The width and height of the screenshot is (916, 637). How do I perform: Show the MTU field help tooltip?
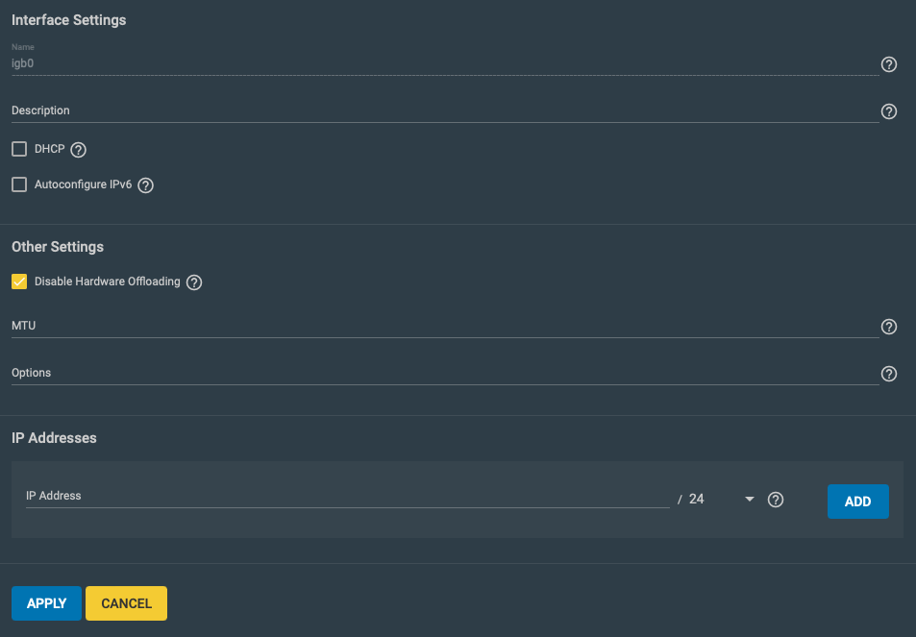888,327
